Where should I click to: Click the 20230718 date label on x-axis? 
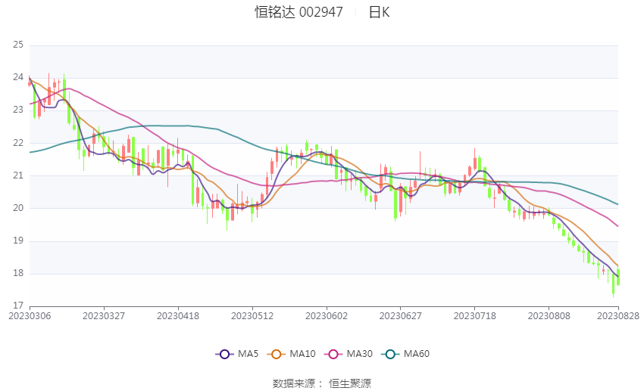click(x=475, y=316)
